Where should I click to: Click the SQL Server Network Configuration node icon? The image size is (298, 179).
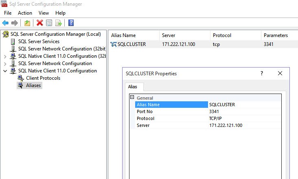[x=13, y=63]
